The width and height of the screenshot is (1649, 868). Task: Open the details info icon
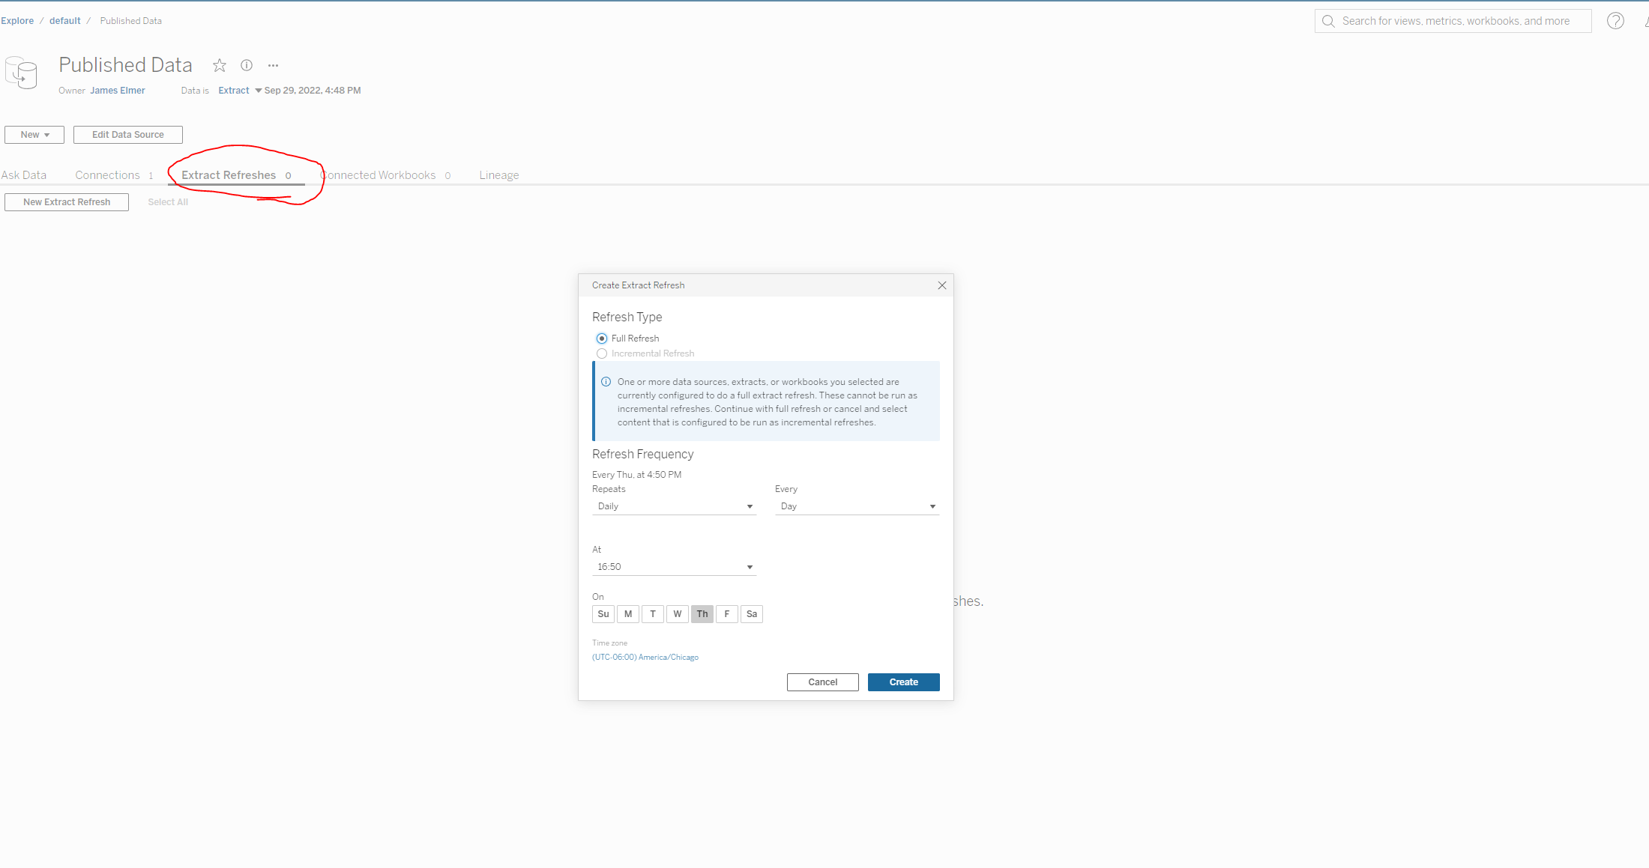click(247, 65)
